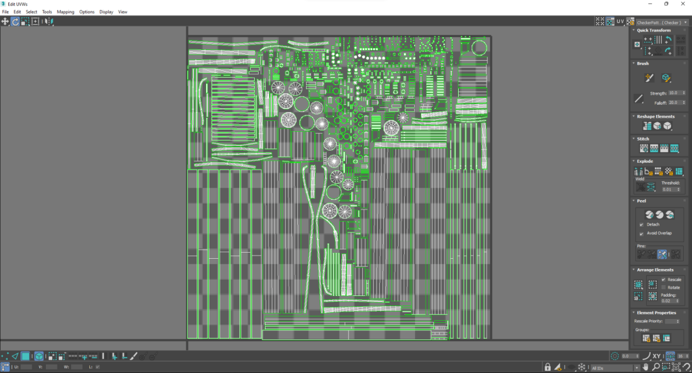Collapse the Quick Transform rollout
This screenshot has height=373, width=692.
point(634,30)
